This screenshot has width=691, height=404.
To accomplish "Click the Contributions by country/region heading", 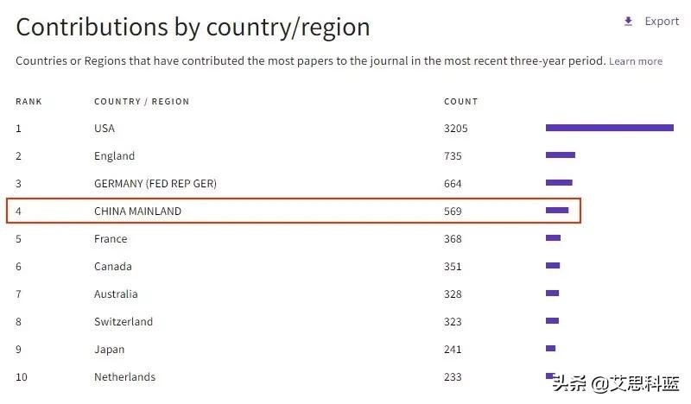I will [193, 27].
